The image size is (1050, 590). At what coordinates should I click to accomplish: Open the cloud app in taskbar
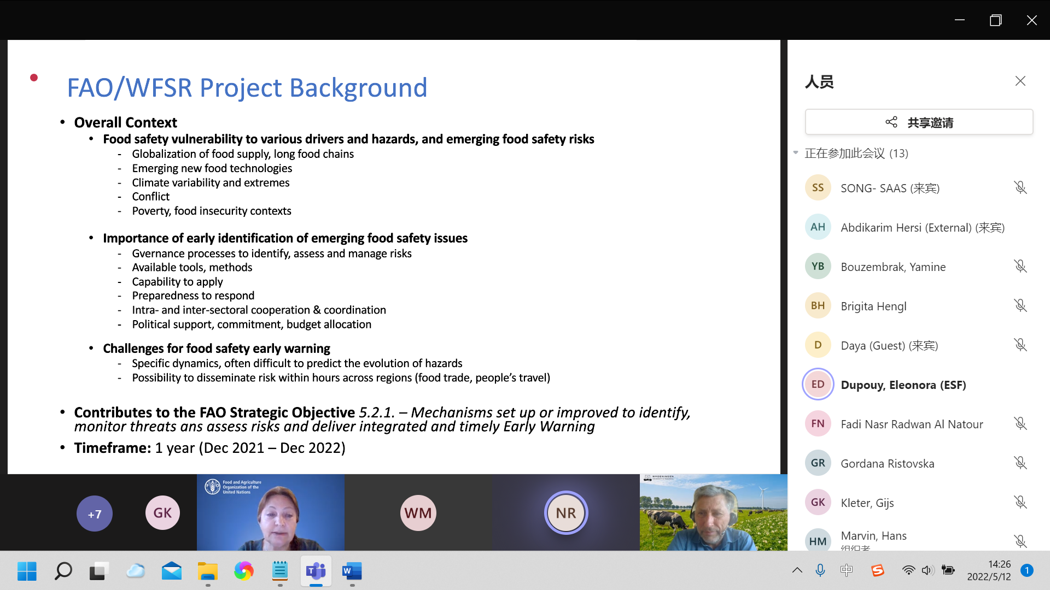[x=135, y=571]
